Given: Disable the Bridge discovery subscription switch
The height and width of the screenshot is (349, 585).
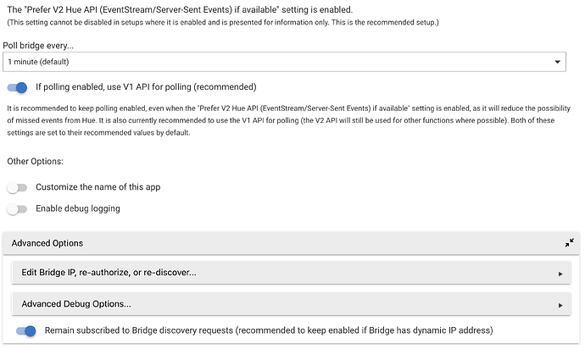Looking at the screenshot, I should pyautogui.click(x=26, y=330).
